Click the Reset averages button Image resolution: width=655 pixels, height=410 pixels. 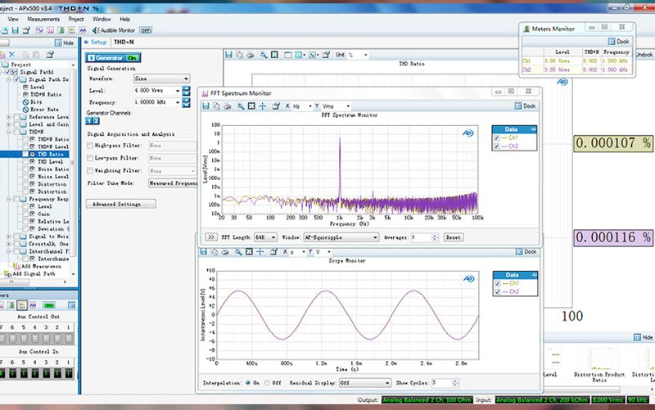454,237
